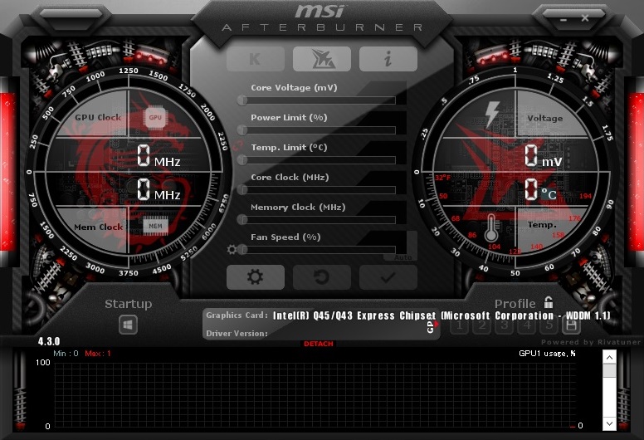Select profile slot 3

[x=505, y=325]
